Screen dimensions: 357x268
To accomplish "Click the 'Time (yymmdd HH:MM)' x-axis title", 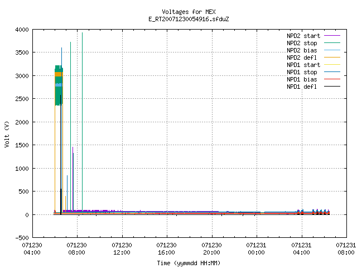I will (x=189, y=263).
